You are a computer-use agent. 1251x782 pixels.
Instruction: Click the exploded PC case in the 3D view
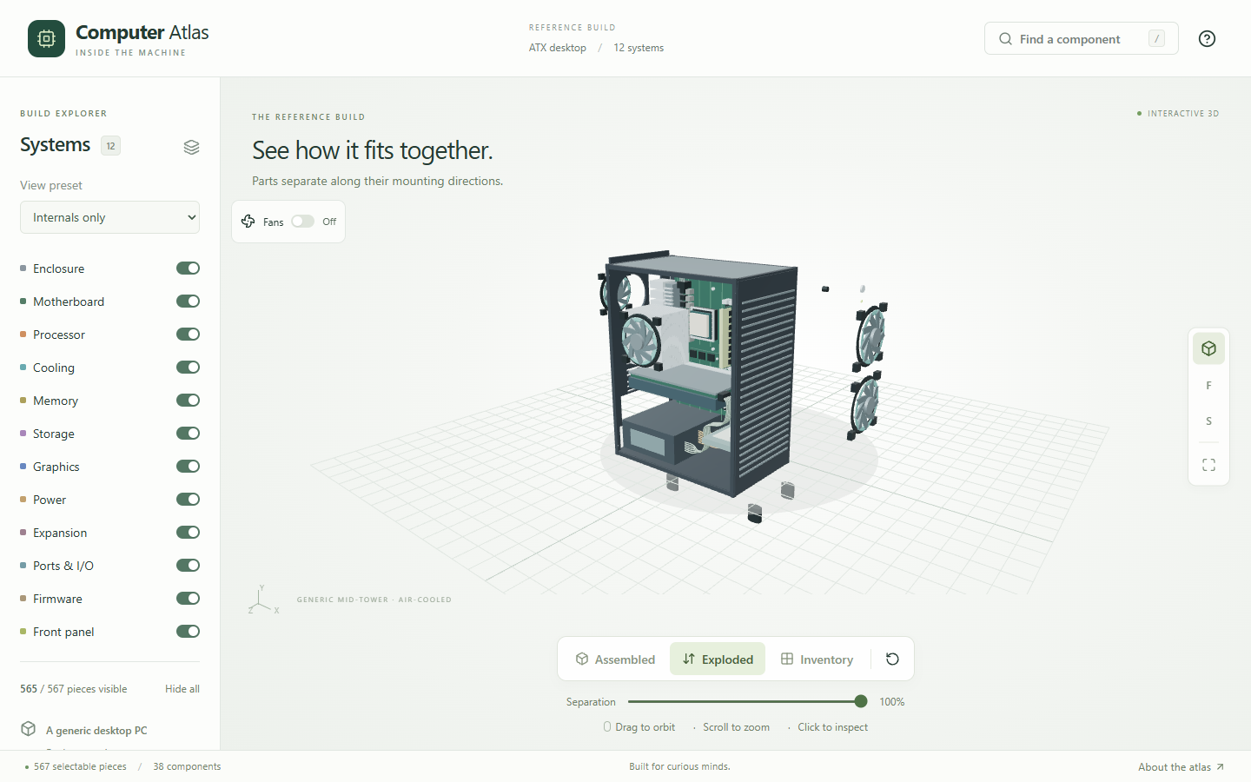coord(704,374)
